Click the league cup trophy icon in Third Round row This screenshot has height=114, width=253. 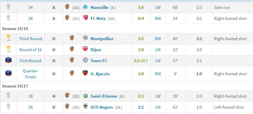pyautogui.click(x=8, y=38)
